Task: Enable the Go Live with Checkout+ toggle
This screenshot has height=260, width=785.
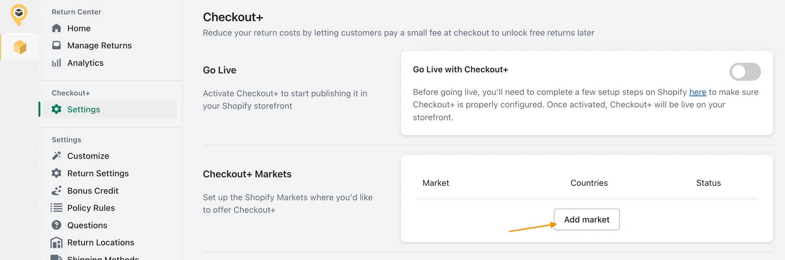Action: tap(745, 72)
